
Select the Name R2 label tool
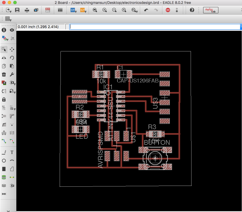click(4, 108)
